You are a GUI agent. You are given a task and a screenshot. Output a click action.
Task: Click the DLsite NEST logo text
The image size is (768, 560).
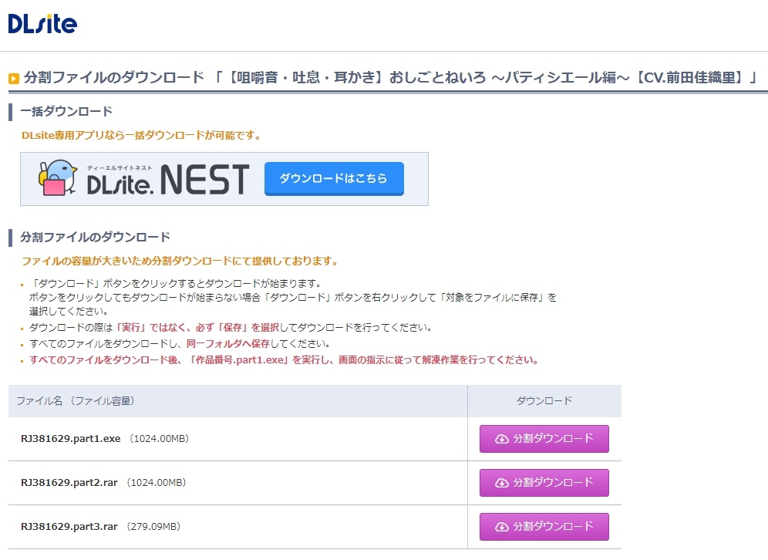168,180
